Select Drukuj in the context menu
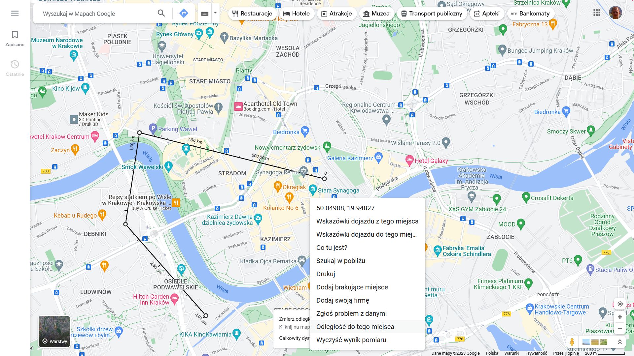634x356 pixels. pos(325,274)
